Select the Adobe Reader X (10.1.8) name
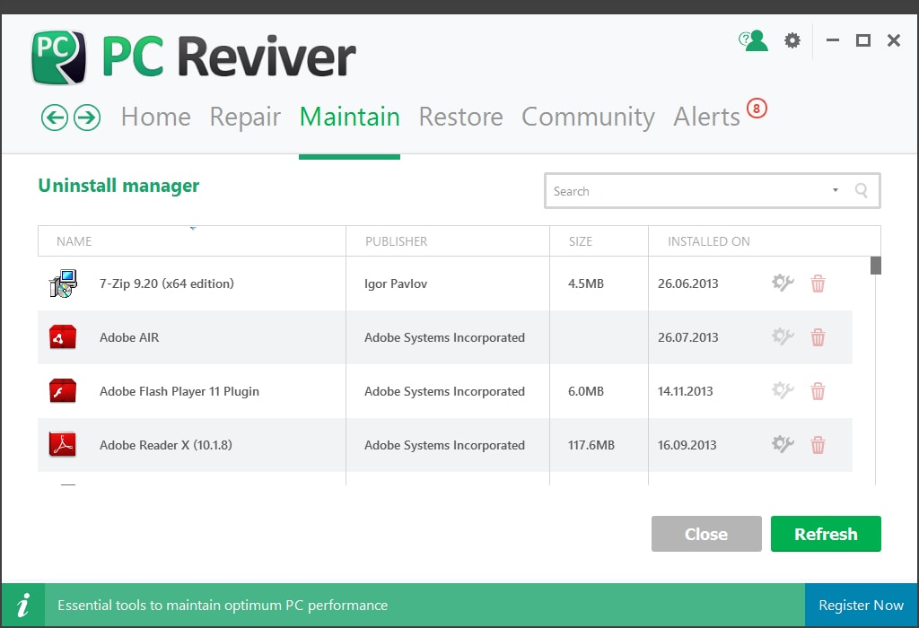This screenshot has width=919, height=628. tap(166, 445)
